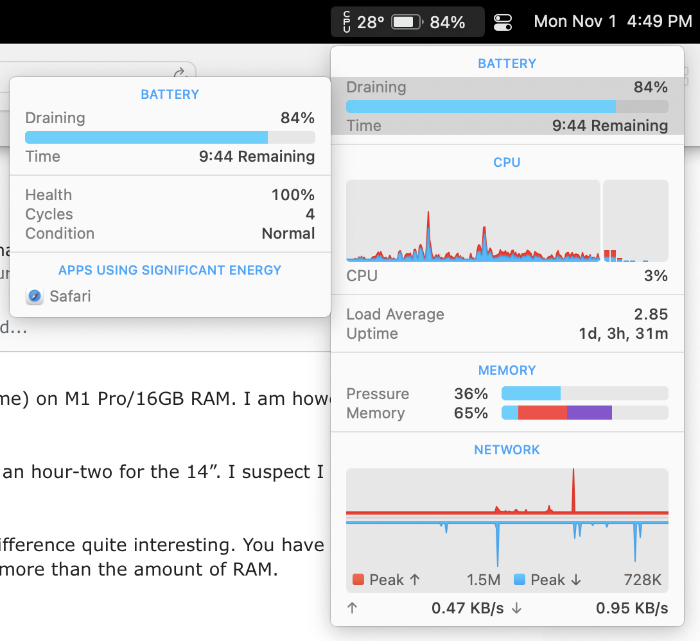
Task: Click the battery Health row in submenu
Action: coord(170,195)
